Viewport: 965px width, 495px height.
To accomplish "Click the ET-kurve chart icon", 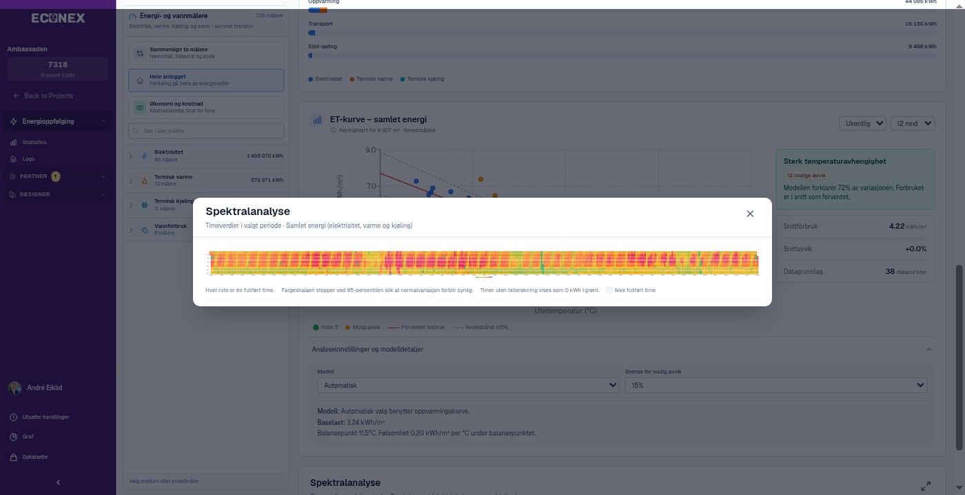I will pos(318,120).
